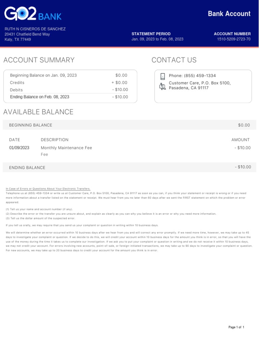
Task: Click the Page 1 of 1 indicator
Action: pyautogui.click(x=236, y=327)
